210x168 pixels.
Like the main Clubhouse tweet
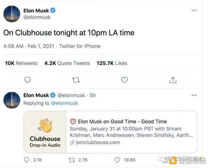tap(124, 80)
